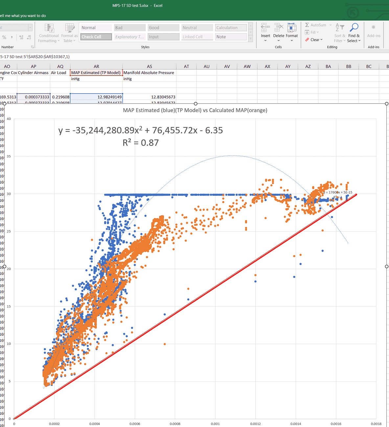Click the Tell me what you want search box

click(x=23, y=16)
